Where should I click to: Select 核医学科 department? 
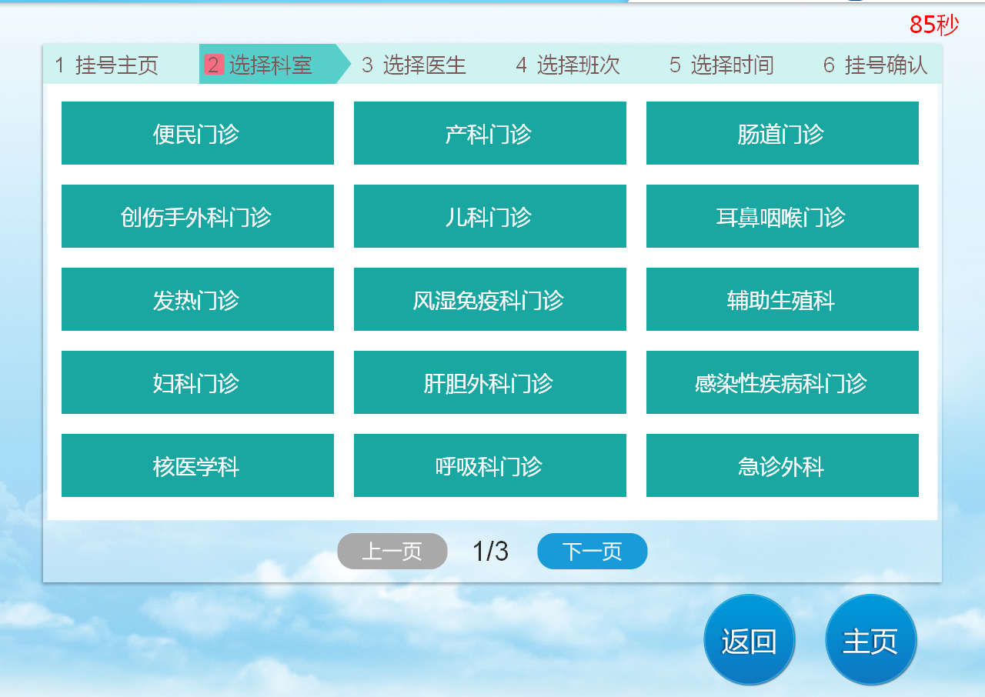point(197,465)
